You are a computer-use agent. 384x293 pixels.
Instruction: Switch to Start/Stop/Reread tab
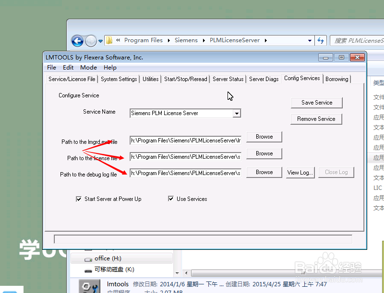point(185,79)
